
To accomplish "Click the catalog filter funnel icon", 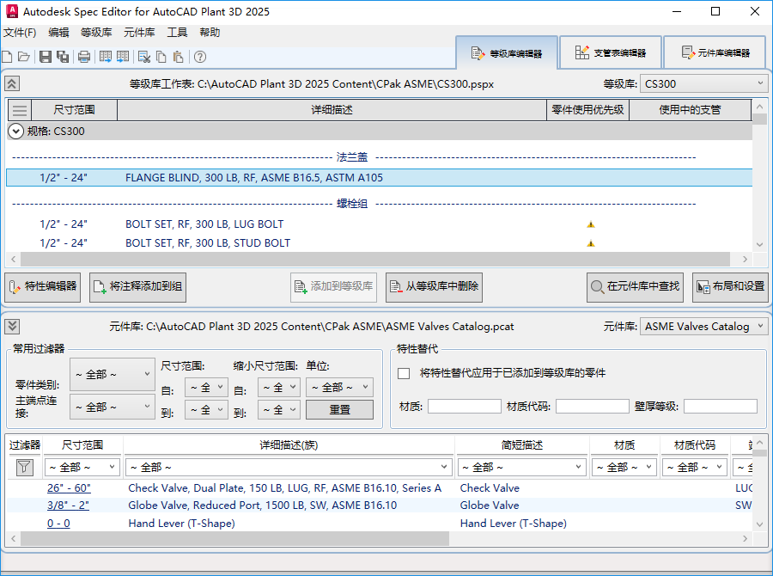I will click(24, 467).
